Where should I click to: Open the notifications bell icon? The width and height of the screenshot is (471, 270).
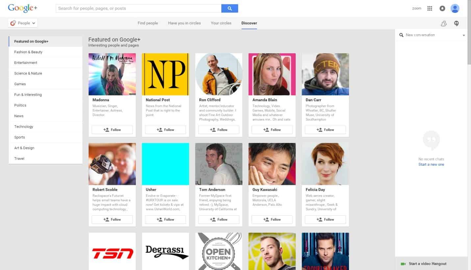442,9
